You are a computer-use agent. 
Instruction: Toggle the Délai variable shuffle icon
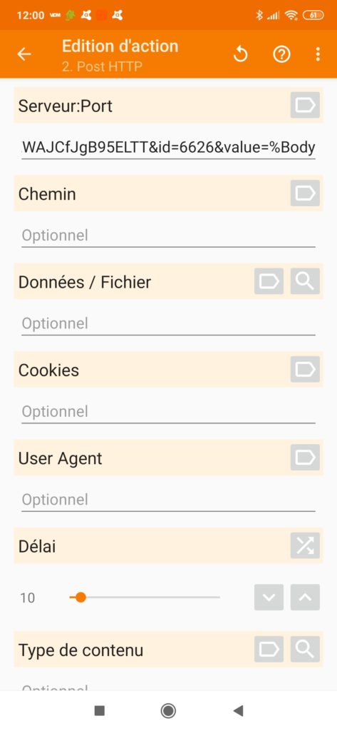pos(306,545)
